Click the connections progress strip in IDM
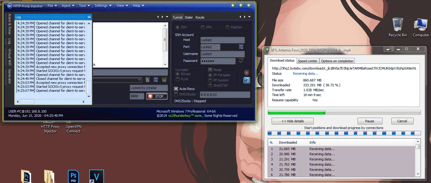The image size is (431, 183). click(344, 133)
